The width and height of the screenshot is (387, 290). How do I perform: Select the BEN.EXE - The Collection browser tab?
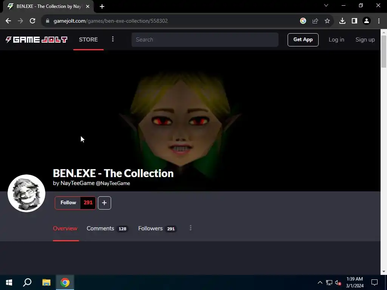[48, 6]
